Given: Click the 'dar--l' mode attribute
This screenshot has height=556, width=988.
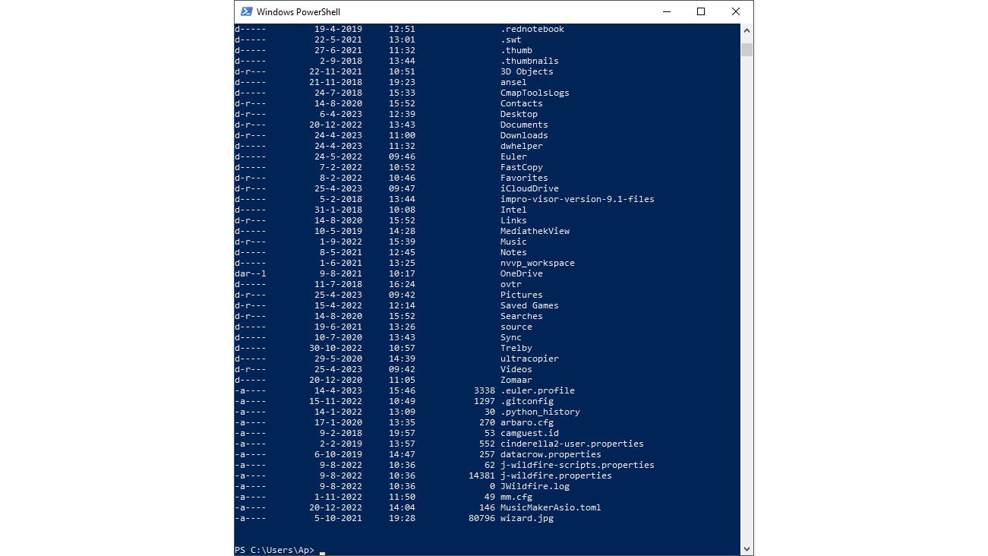Looking at the screenshot, I should click(x=251, y=273).
